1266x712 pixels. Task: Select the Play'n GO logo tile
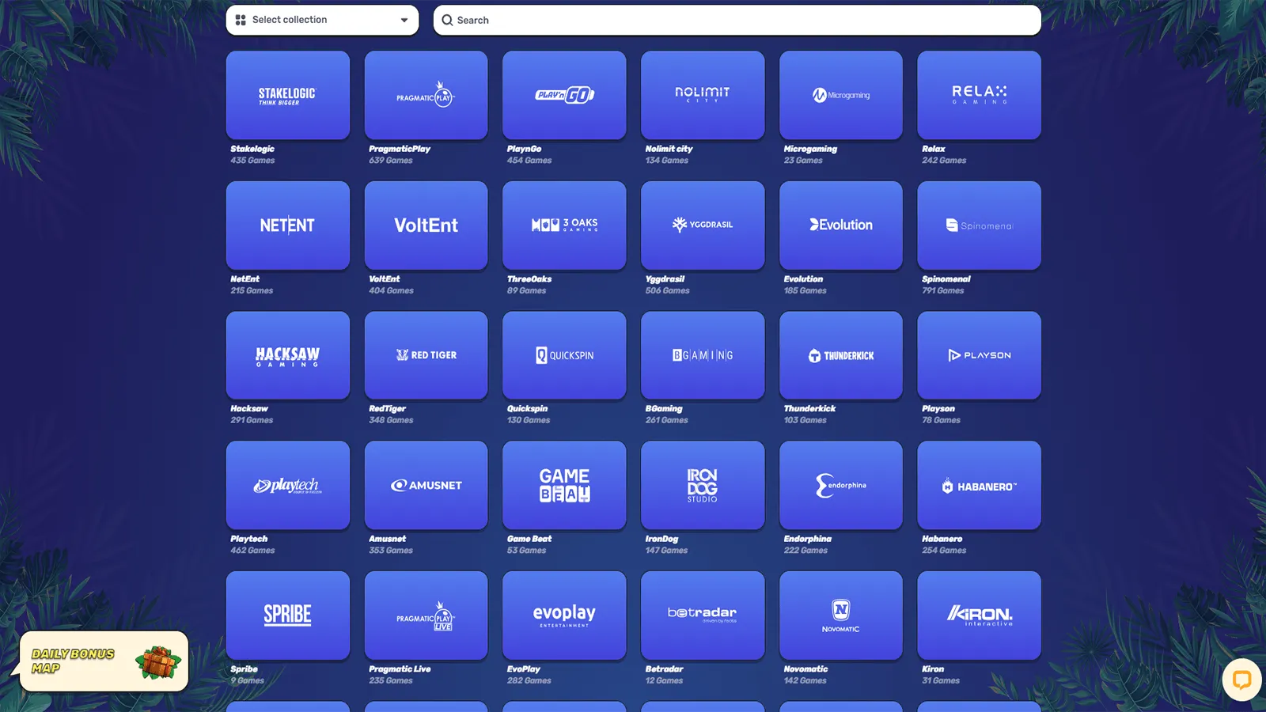[x=564, y=95]
